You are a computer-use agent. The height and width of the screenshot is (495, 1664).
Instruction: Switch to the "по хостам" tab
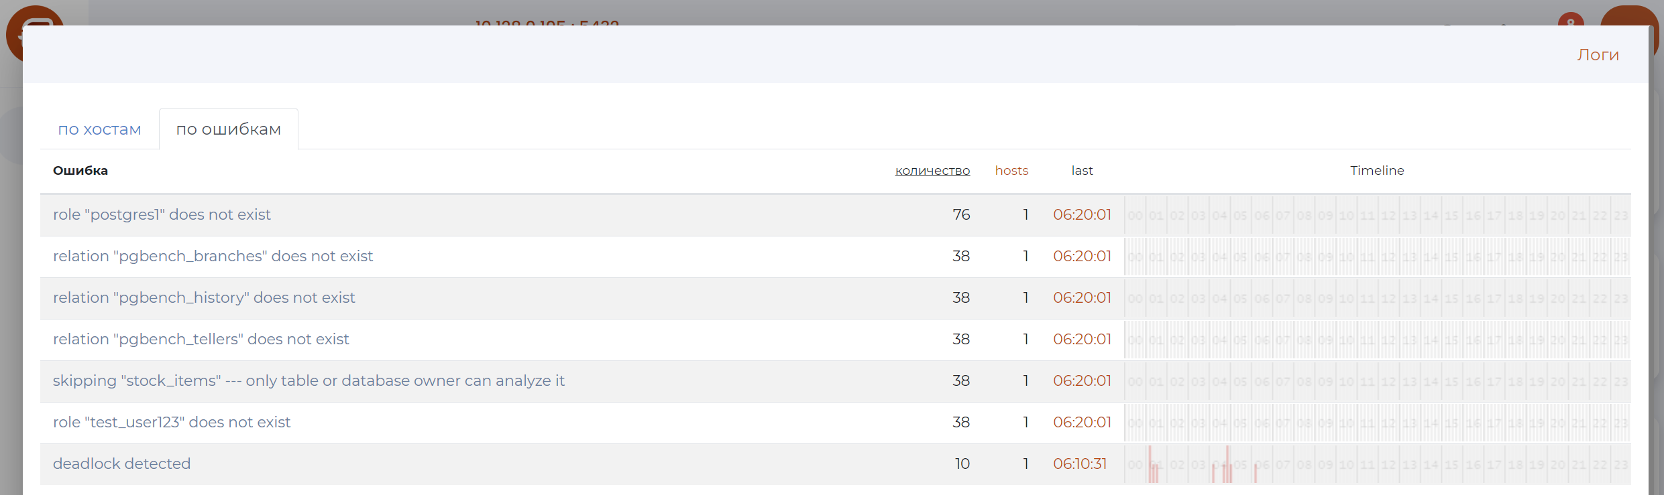pos(99,129)
